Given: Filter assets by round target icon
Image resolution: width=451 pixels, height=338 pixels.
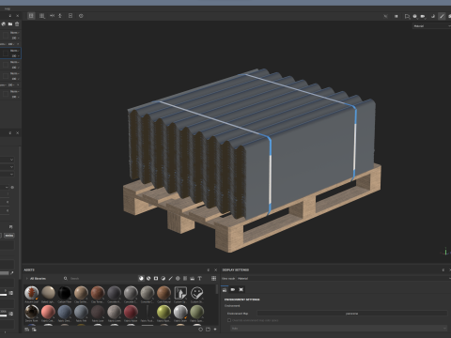Looking at the screenshot, I should point(178,278).
